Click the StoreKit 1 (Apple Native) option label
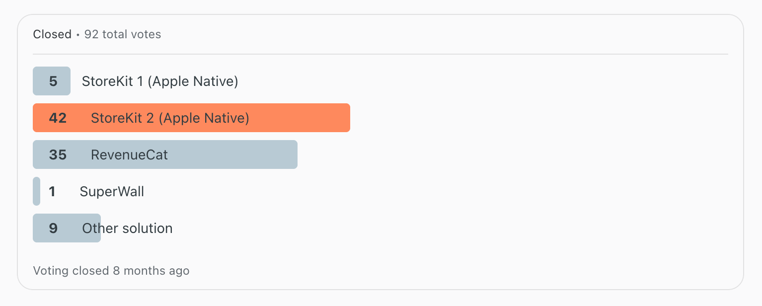The image size is (762, 306). pyautogui.click(x=159, y=81)
